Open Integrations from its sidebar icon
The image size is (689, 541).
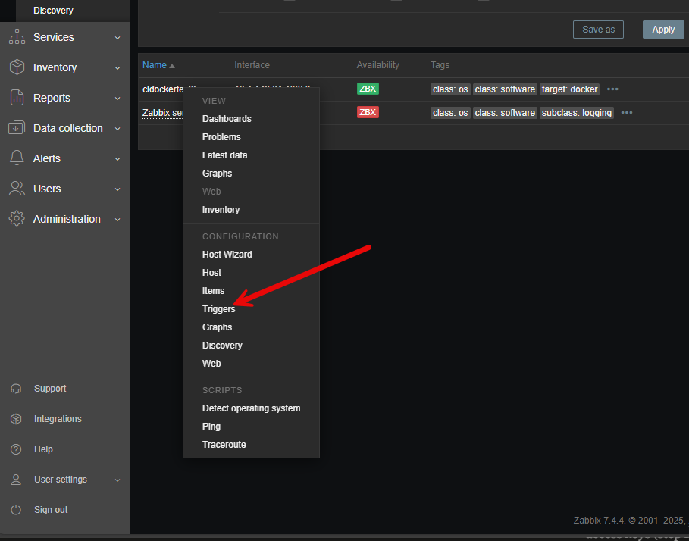(17, 418)
